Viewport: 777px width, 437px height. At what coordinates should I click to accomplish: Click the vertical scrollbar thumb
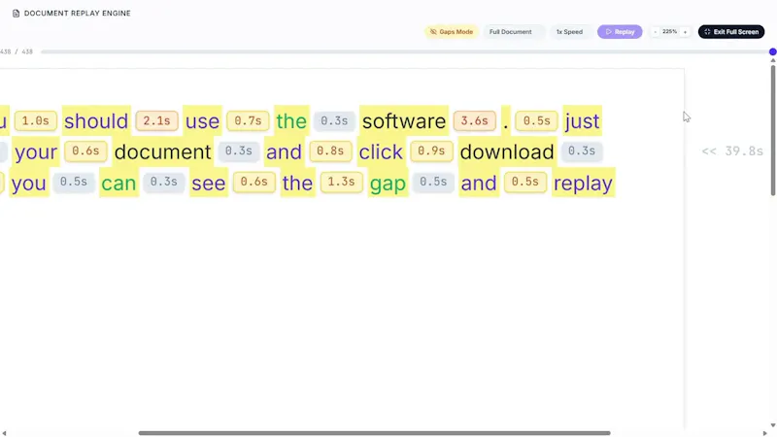(x=772, y=130)
